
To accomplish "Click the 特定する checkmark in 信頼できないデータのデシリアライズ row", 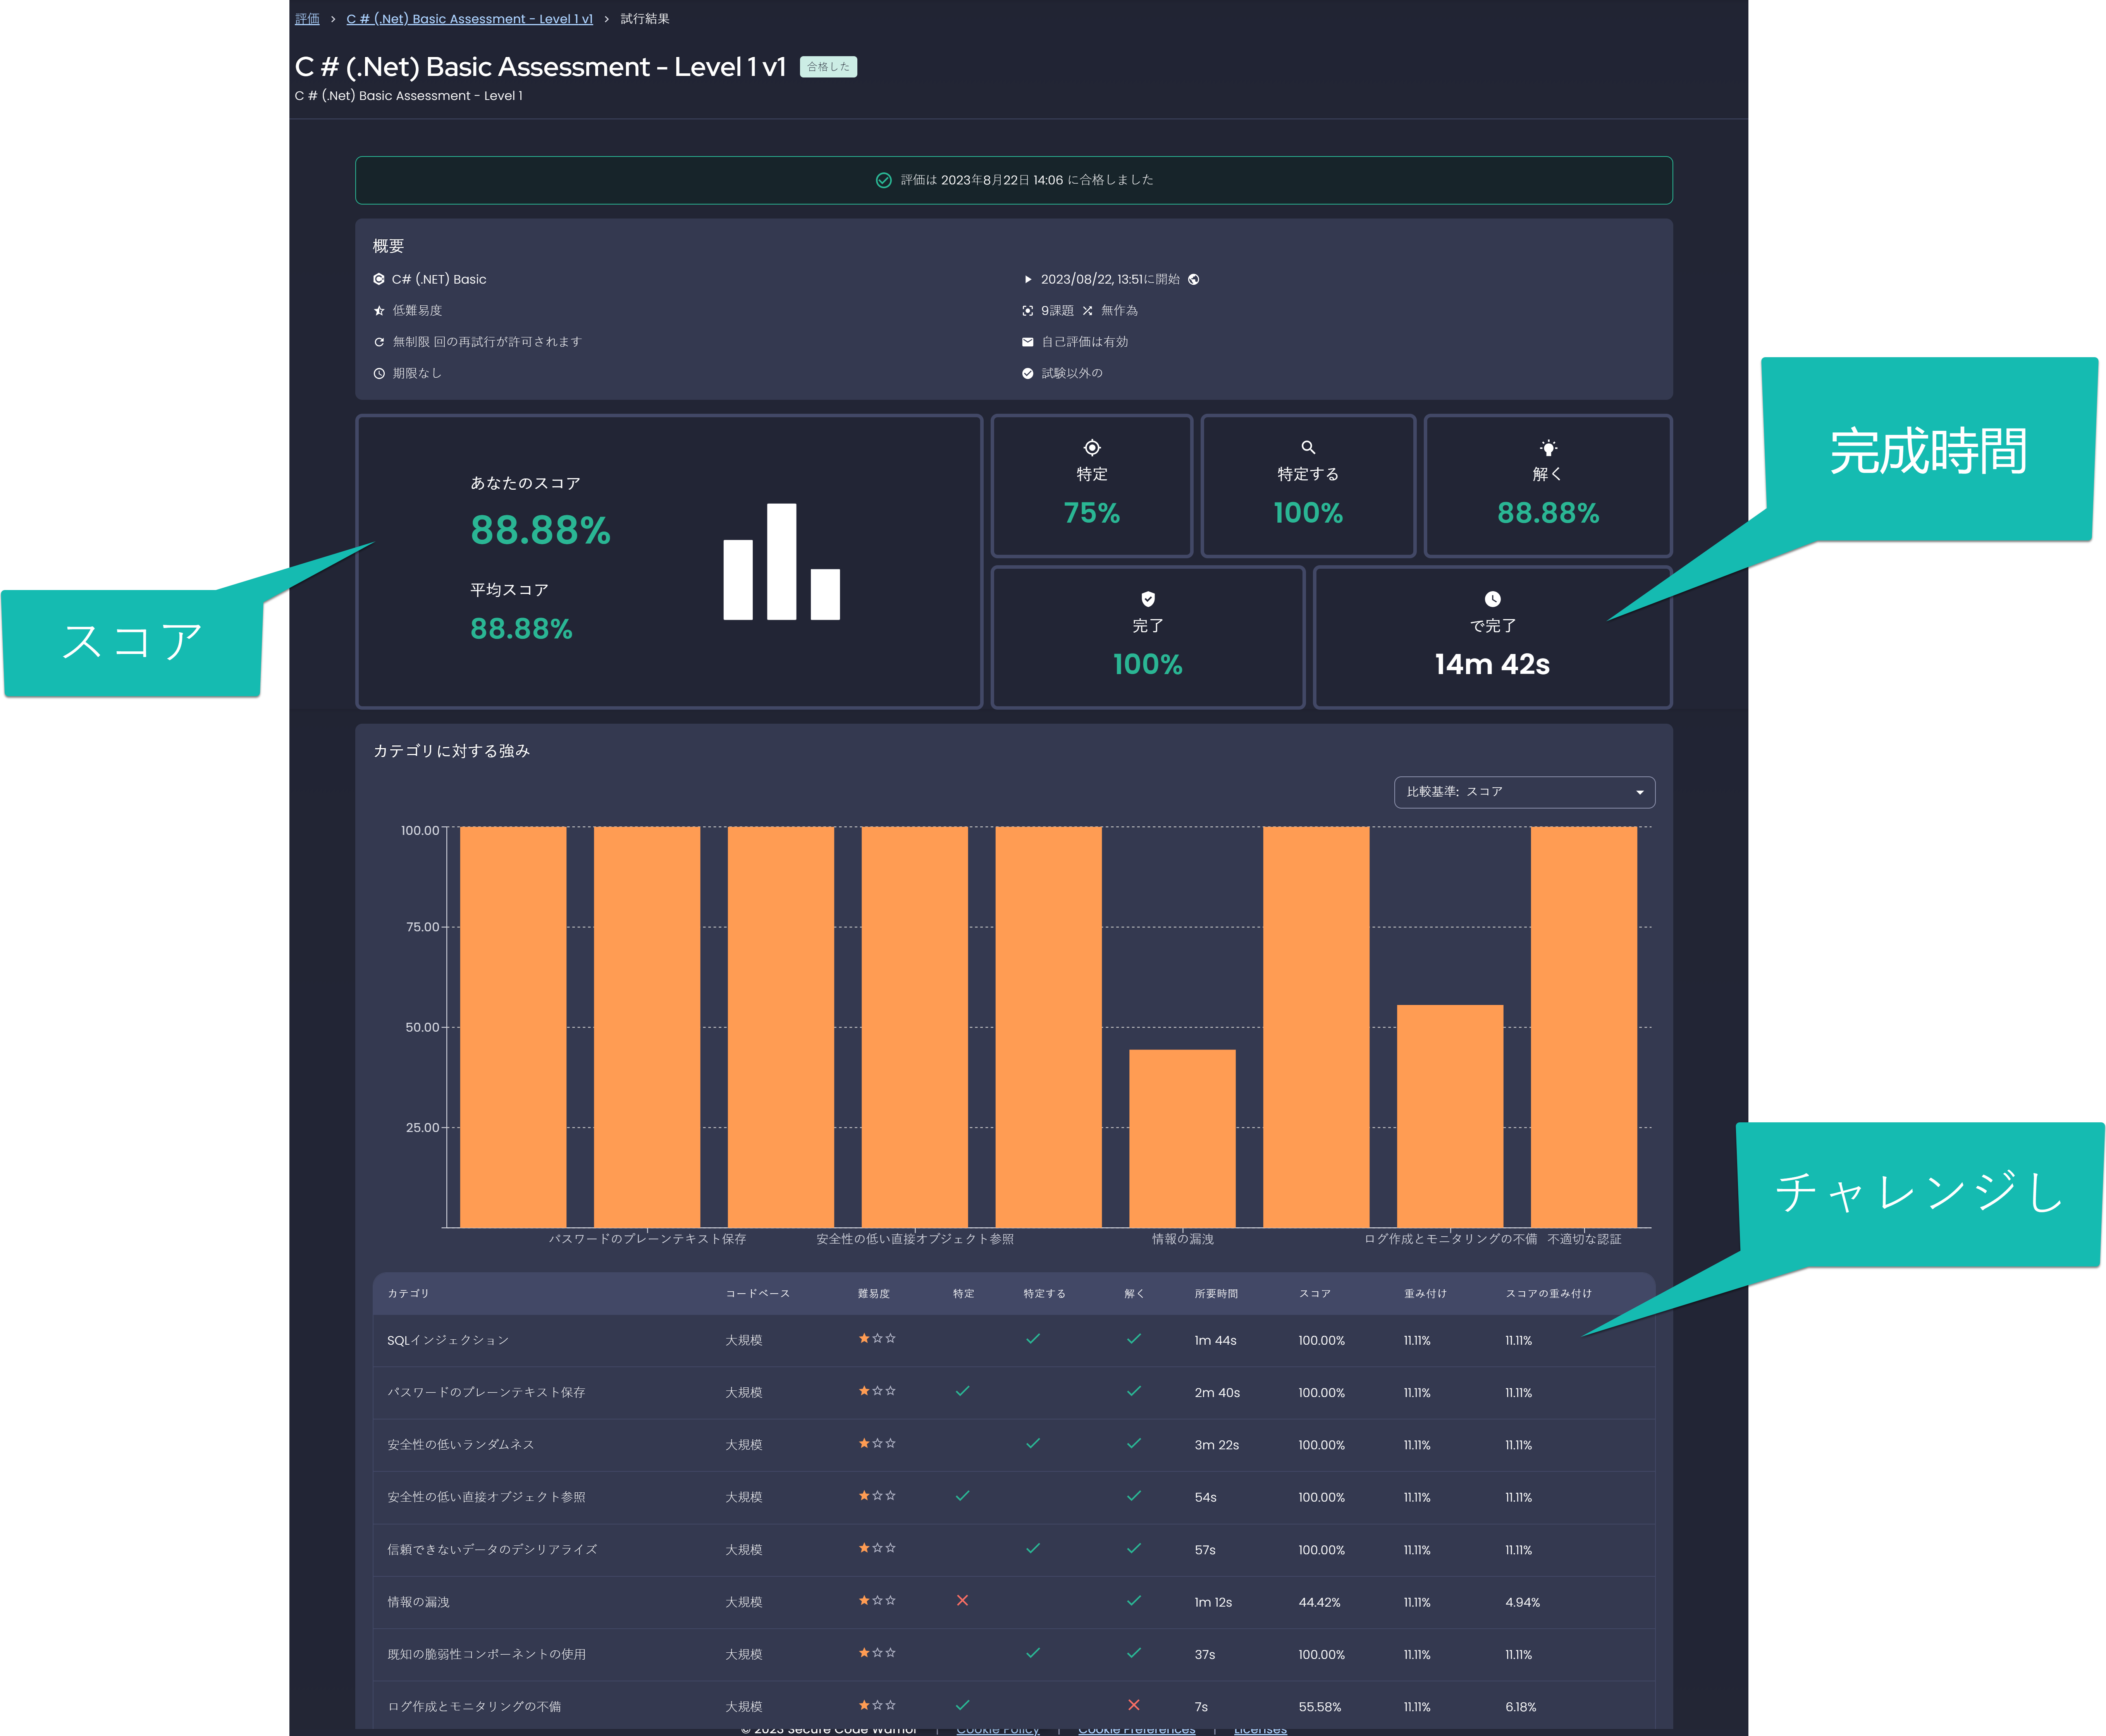I will point(1033,1548).
